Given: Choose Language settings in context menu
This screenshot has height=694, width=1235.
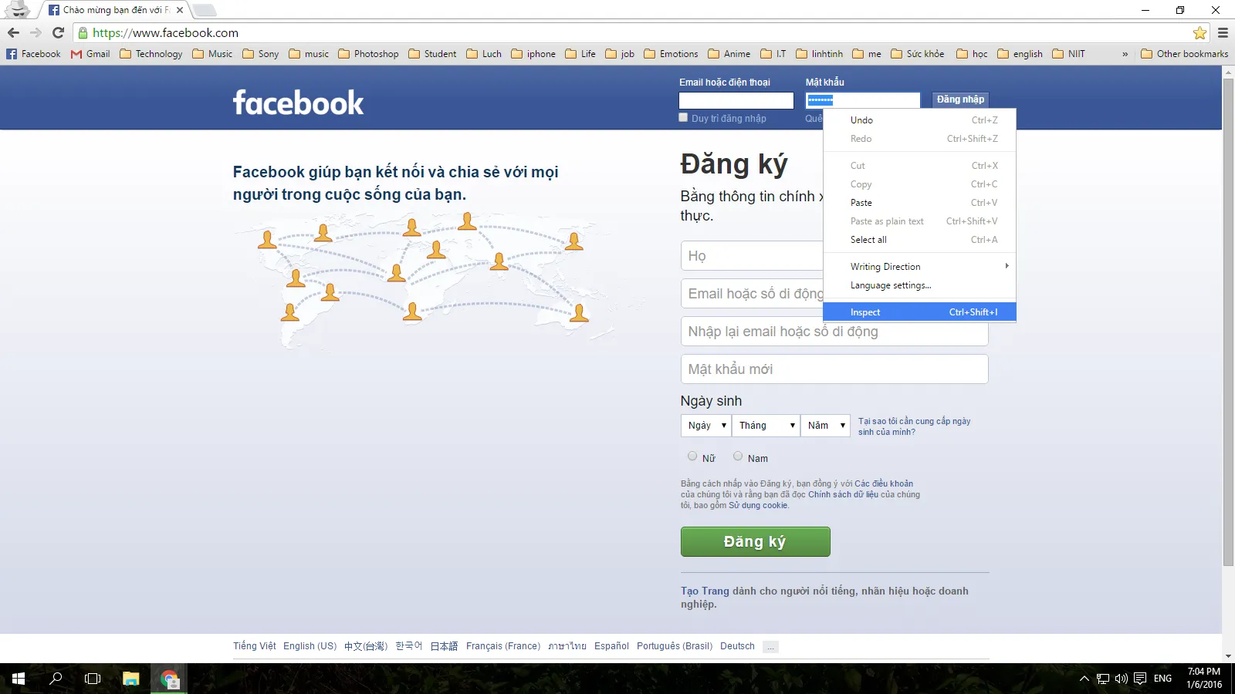Looking at the screenshot, I should click(x=919, y=285).
